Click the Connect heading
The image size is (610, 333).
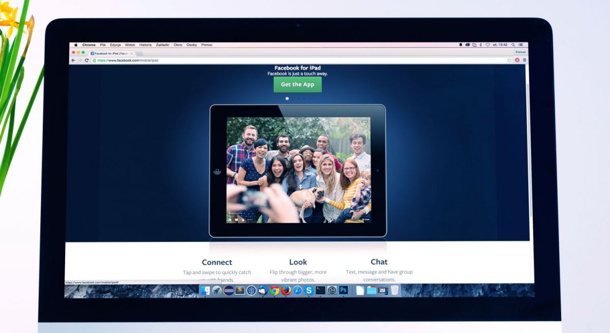[217, 262]
